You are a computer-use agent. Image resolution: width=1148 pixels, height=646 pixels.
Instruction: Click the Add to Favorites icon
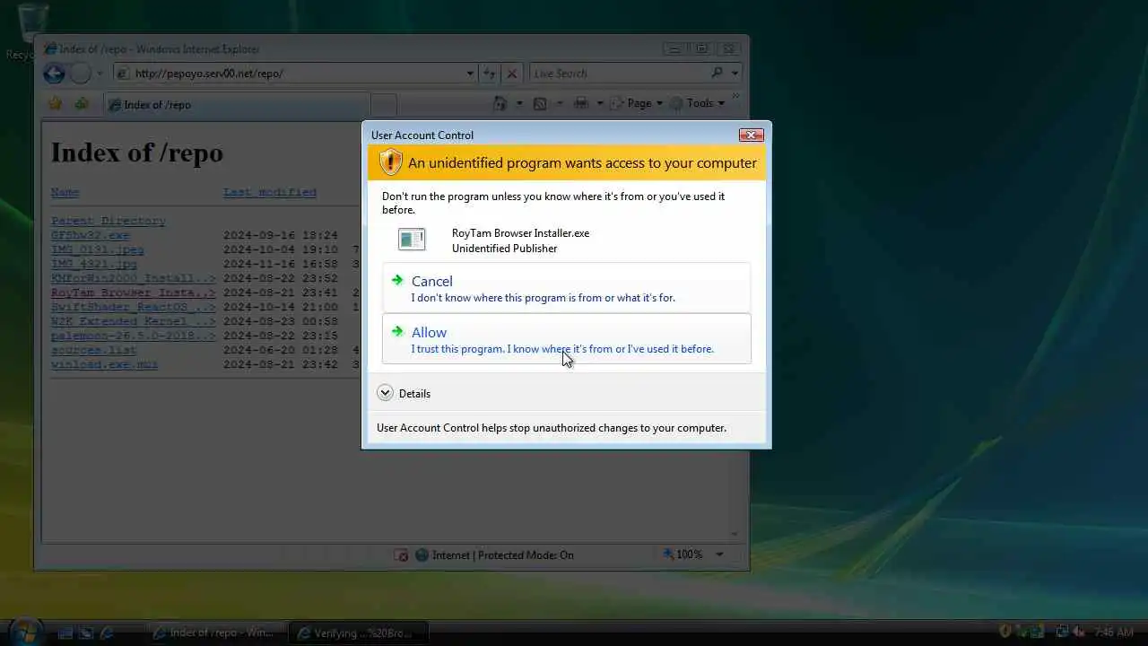pos(82,104)
